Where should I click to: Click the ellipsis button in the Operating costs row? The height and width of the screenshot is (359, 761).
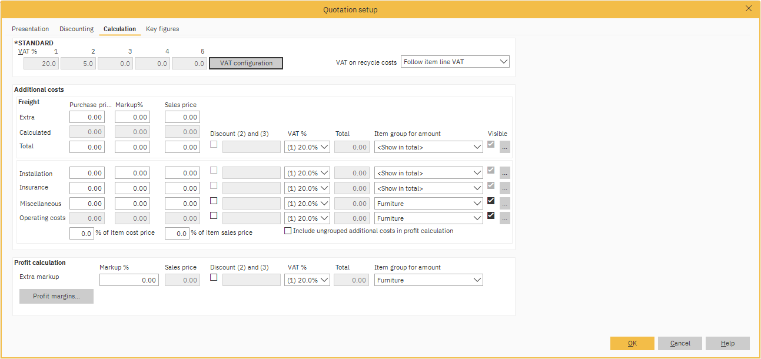coord(504,218)
